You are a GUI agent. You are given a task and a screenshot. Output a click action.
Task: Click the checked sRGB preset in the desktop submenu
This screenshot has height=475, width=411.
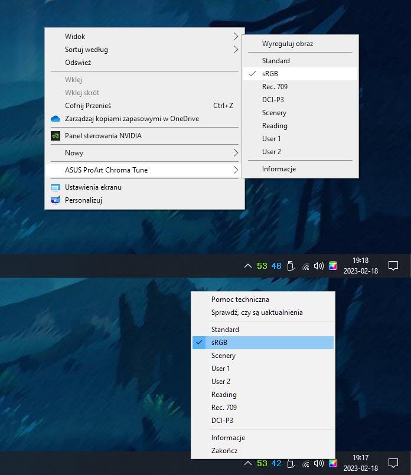point(300,74)
